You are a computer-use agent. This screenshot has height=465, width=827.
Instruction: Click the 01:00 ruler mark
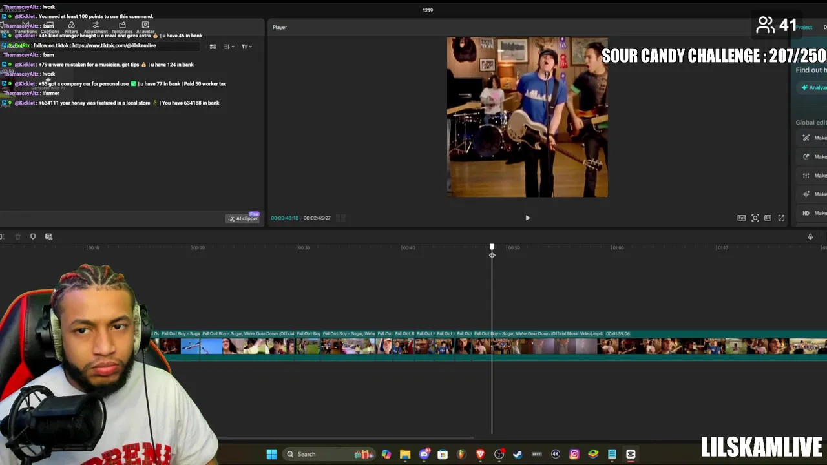[x=618, y=248]
